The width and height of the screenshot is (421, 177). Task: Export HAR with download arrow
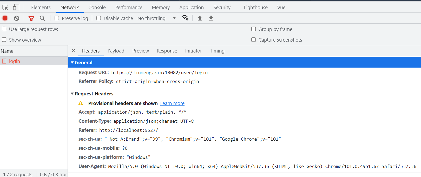211,18
